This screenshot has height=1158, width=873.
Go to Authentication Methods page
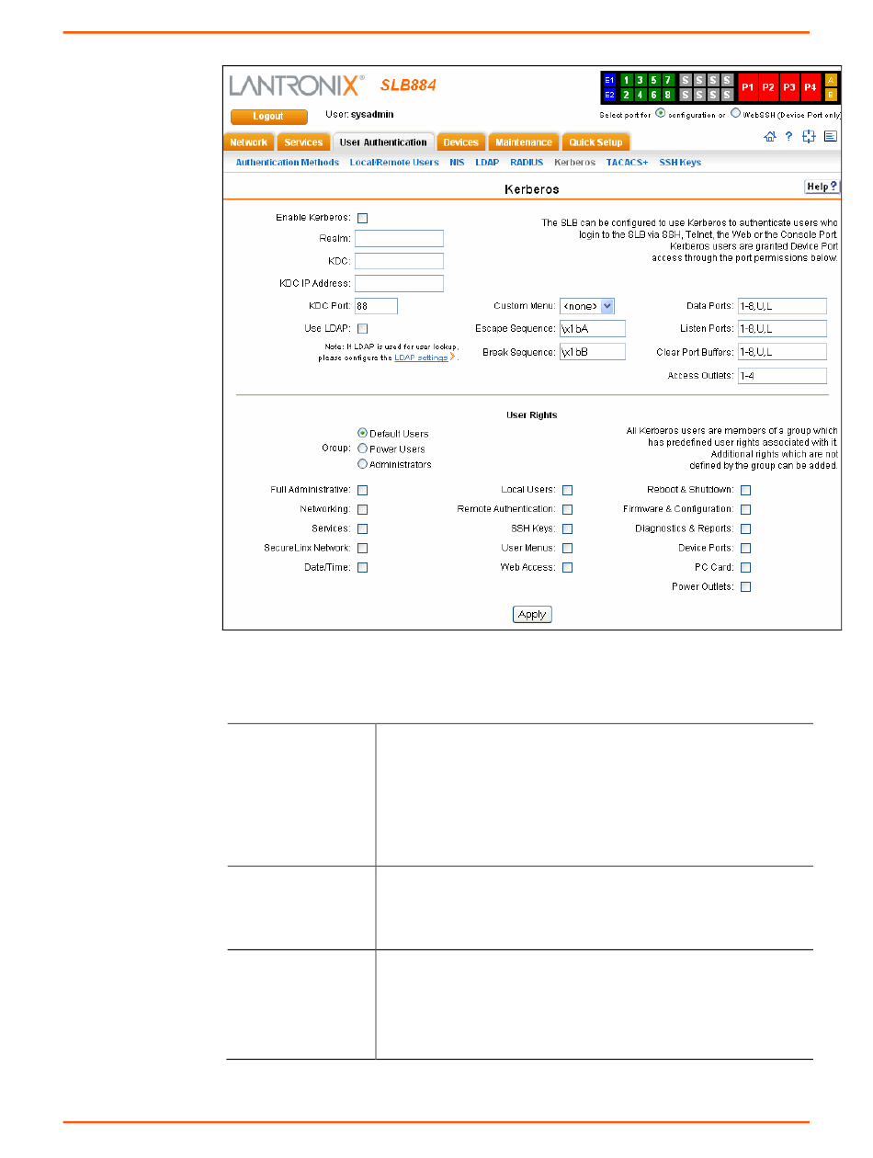click(x=288, y=163)
